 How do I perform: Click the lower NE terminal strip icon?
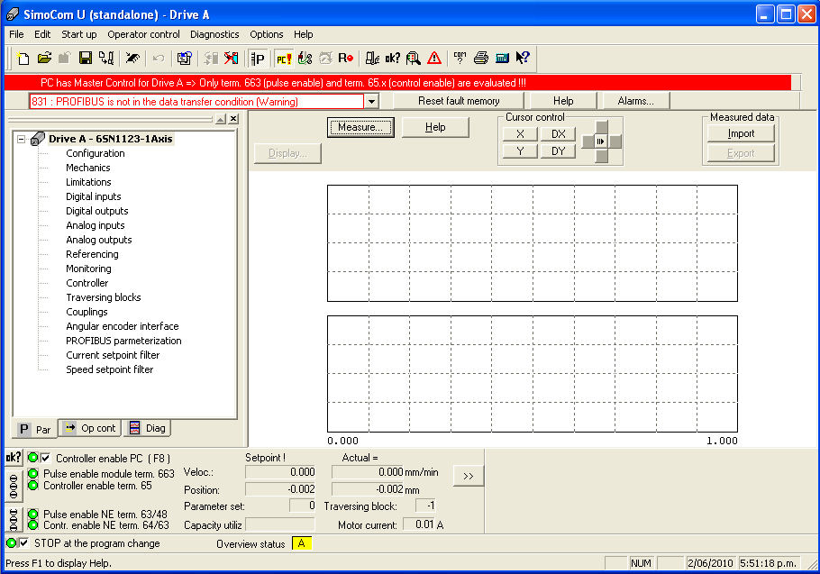click(x=14, y=520)
